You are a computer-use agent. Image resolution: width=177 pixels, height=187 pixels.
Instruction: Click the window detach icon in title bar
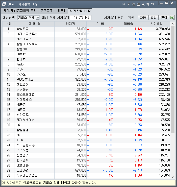pos(133,4)
